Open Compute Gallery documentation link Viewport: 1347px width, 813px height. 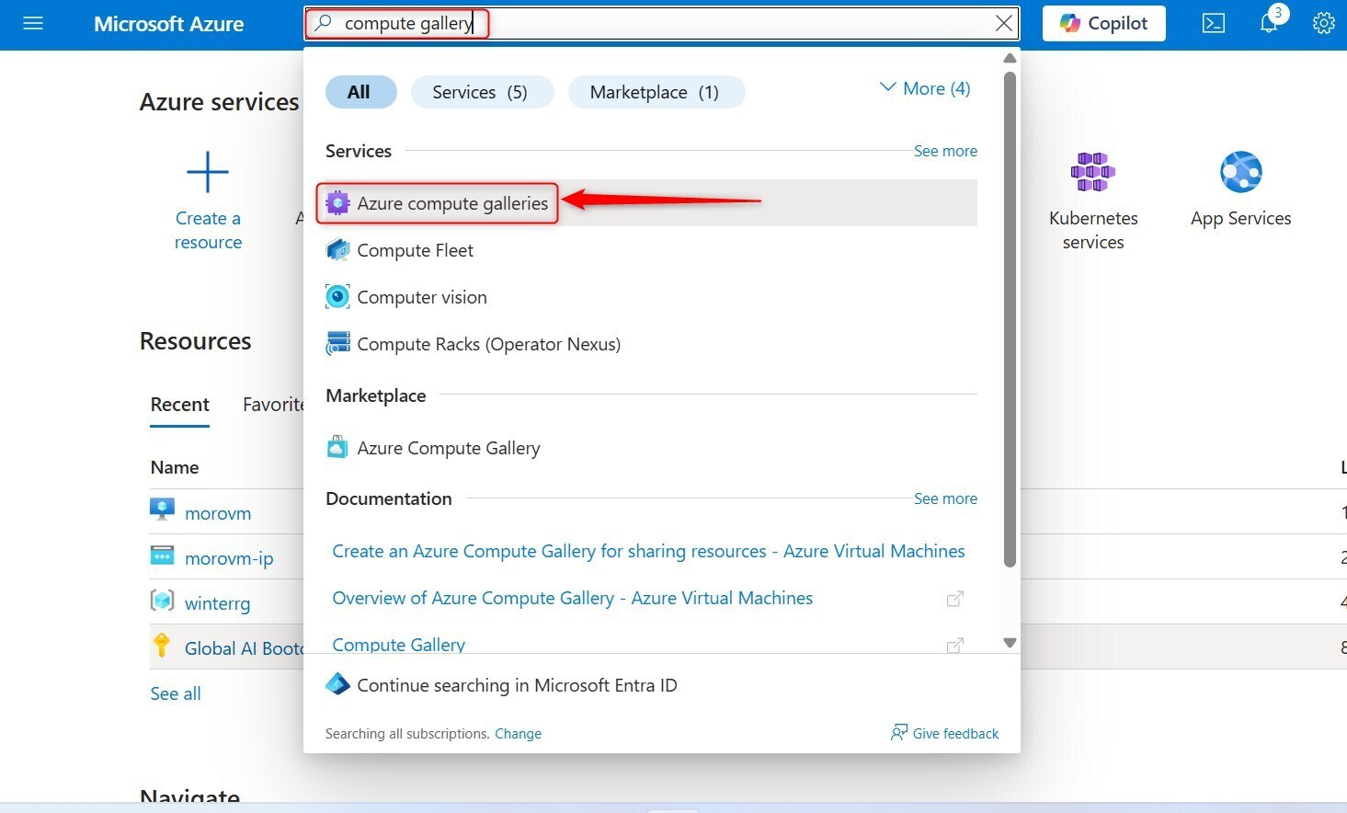pyautogui.click(x=398, y=645)
